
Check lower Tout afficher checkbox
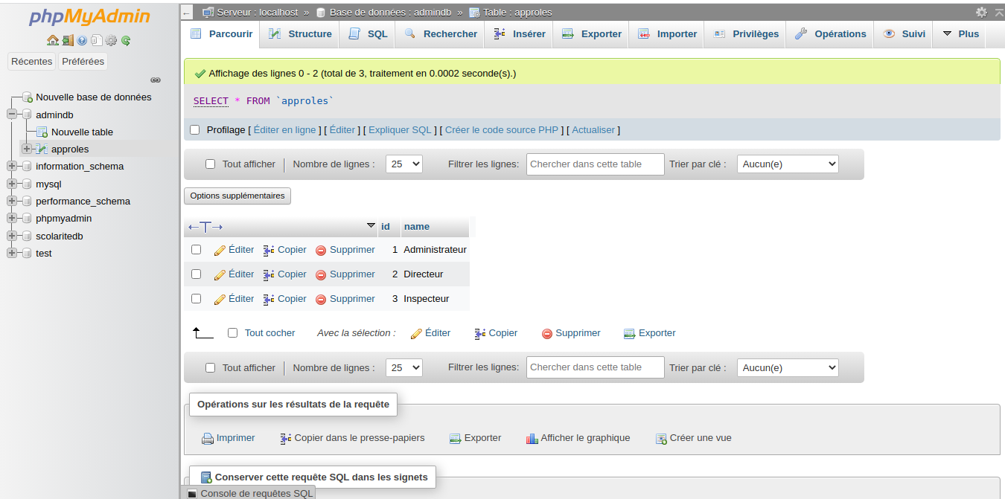tap(211, 368)
